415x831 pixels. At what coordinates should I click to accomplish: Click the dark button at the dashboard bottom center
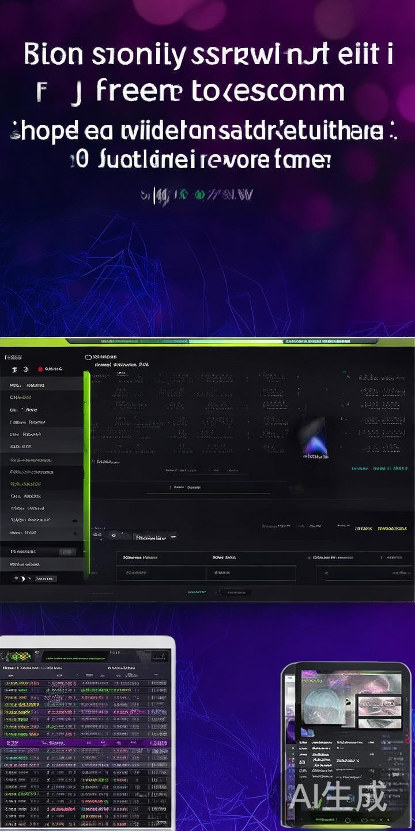[236, 592]
